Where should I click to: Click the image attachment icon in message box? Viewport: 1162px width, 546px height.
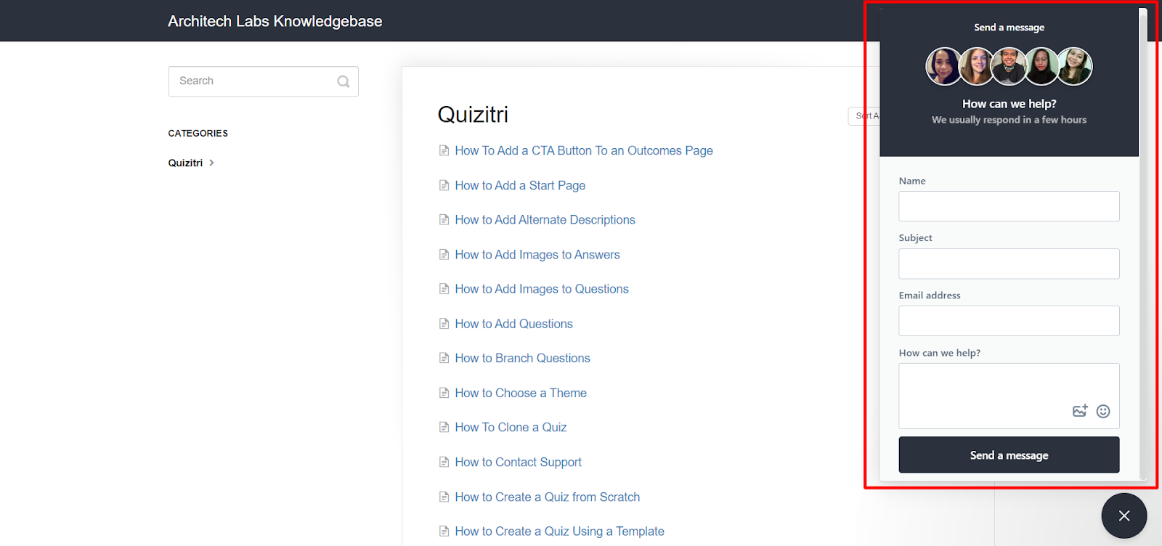[x=1080, y=411]
